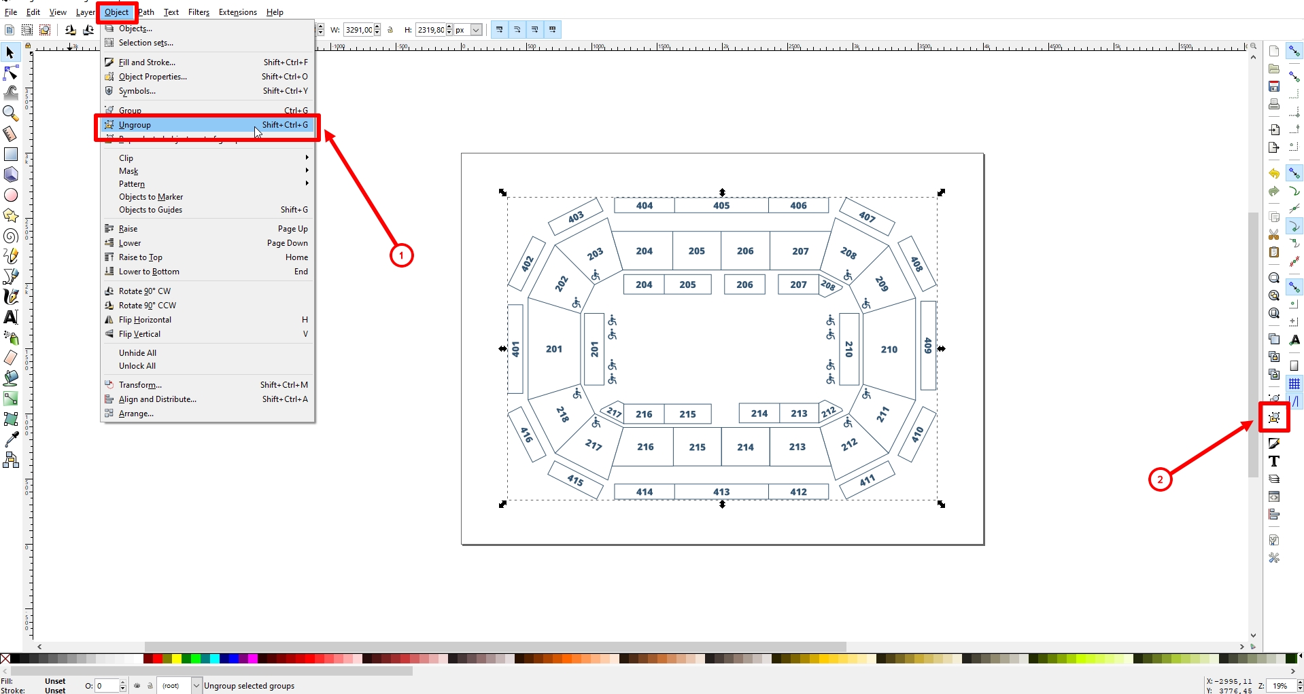
Task: Click the W width input field
Action: (x=358, y=30)
